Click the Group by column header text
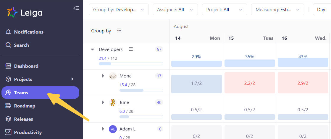Screen dimensions: 331x139 click(101, 31)
